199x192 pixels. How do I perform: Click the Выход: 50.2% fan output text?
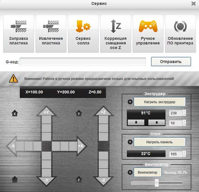coord(176,172)
